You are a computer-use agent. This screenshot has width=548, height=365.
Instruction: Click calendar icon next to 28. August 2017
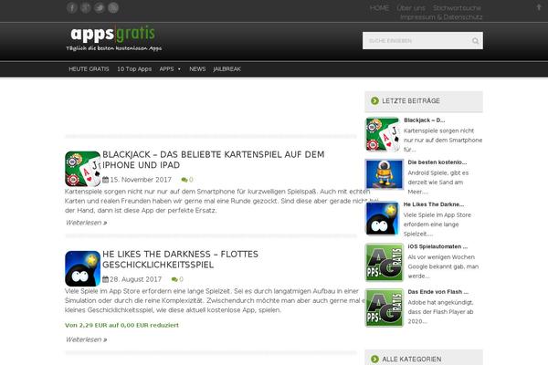(x=105, y=279)
